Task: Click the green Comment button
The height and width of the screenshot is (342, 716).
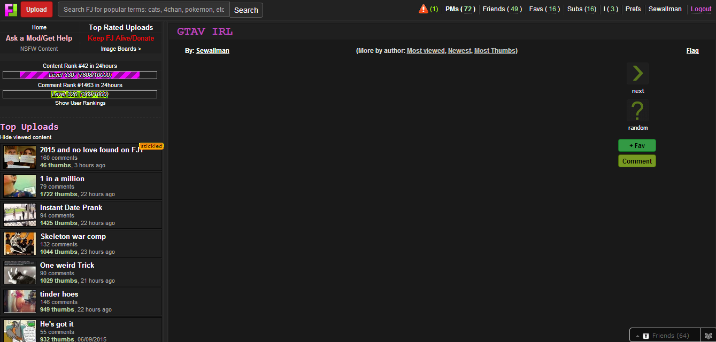Action: click(x=637, y=161)
